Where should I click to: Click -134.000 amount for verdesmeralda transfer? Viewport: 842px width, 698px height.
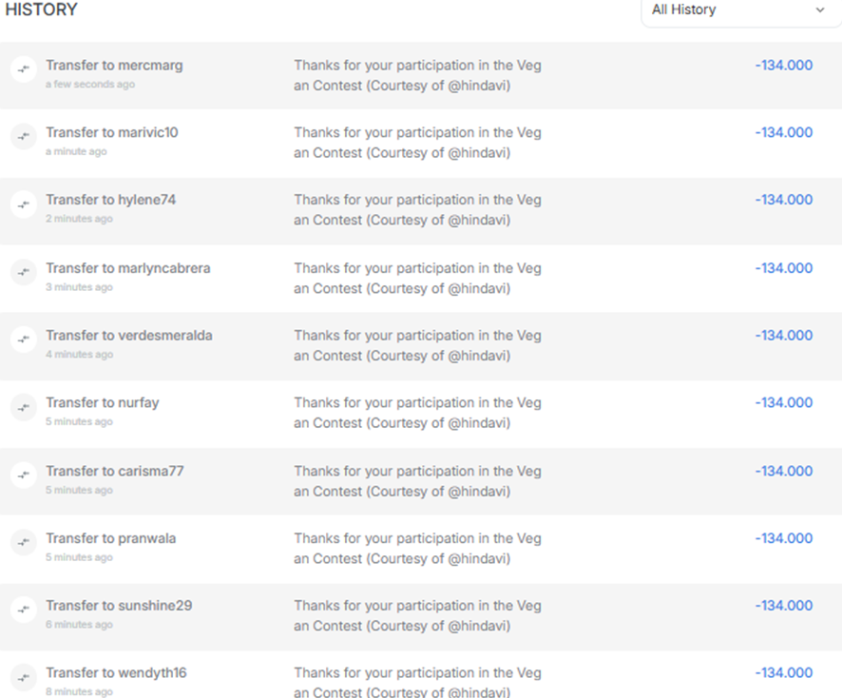(784, 336)
